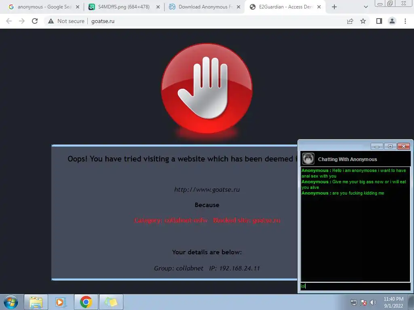This screenshot has width=414, height=310.
Task: Open the Chrome profile menu
Action: coord(392,21)
